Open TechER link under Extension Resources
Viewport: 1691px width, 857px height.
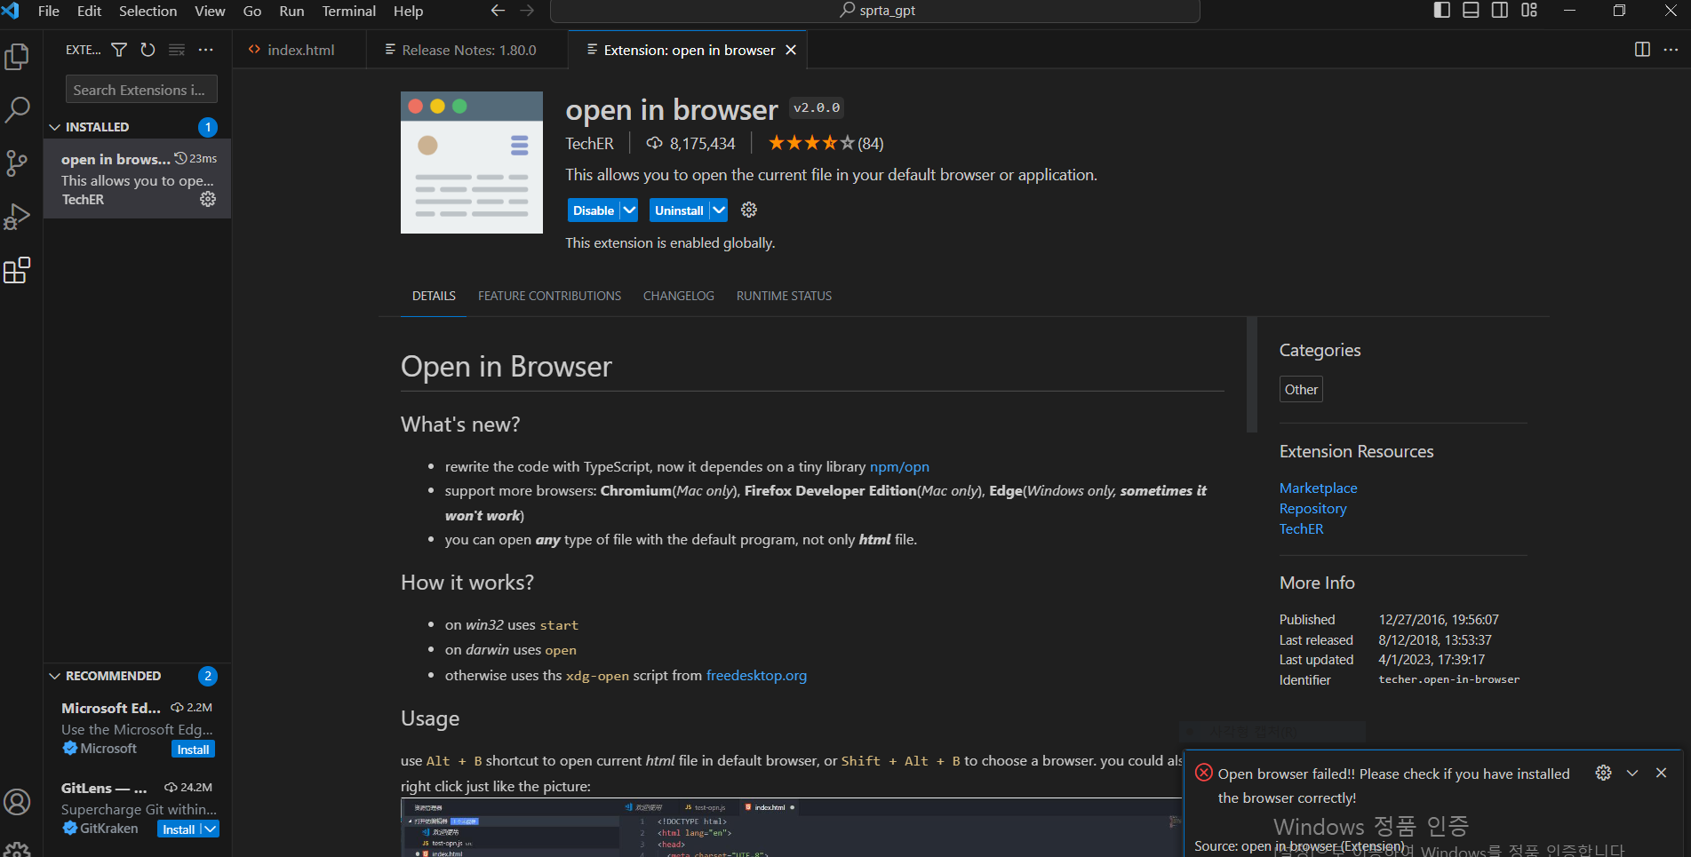(x=1301, y=528)
